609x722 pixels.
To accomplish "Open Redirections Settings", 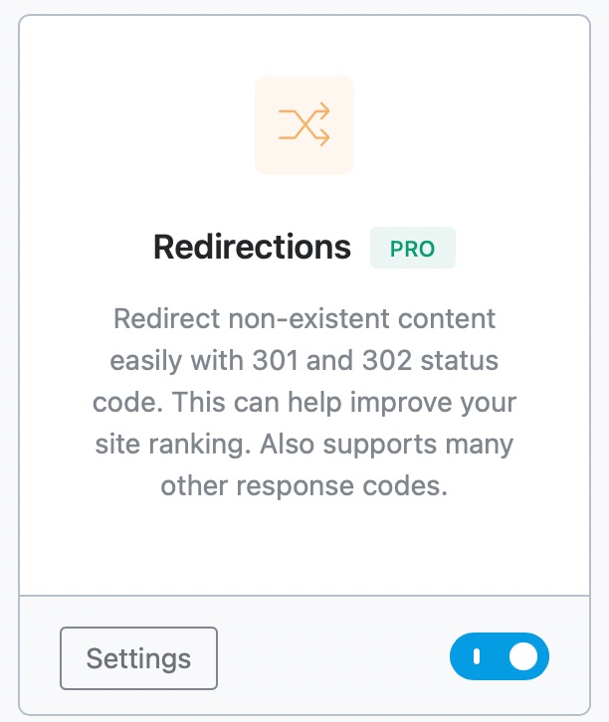I will coord(138,658).
